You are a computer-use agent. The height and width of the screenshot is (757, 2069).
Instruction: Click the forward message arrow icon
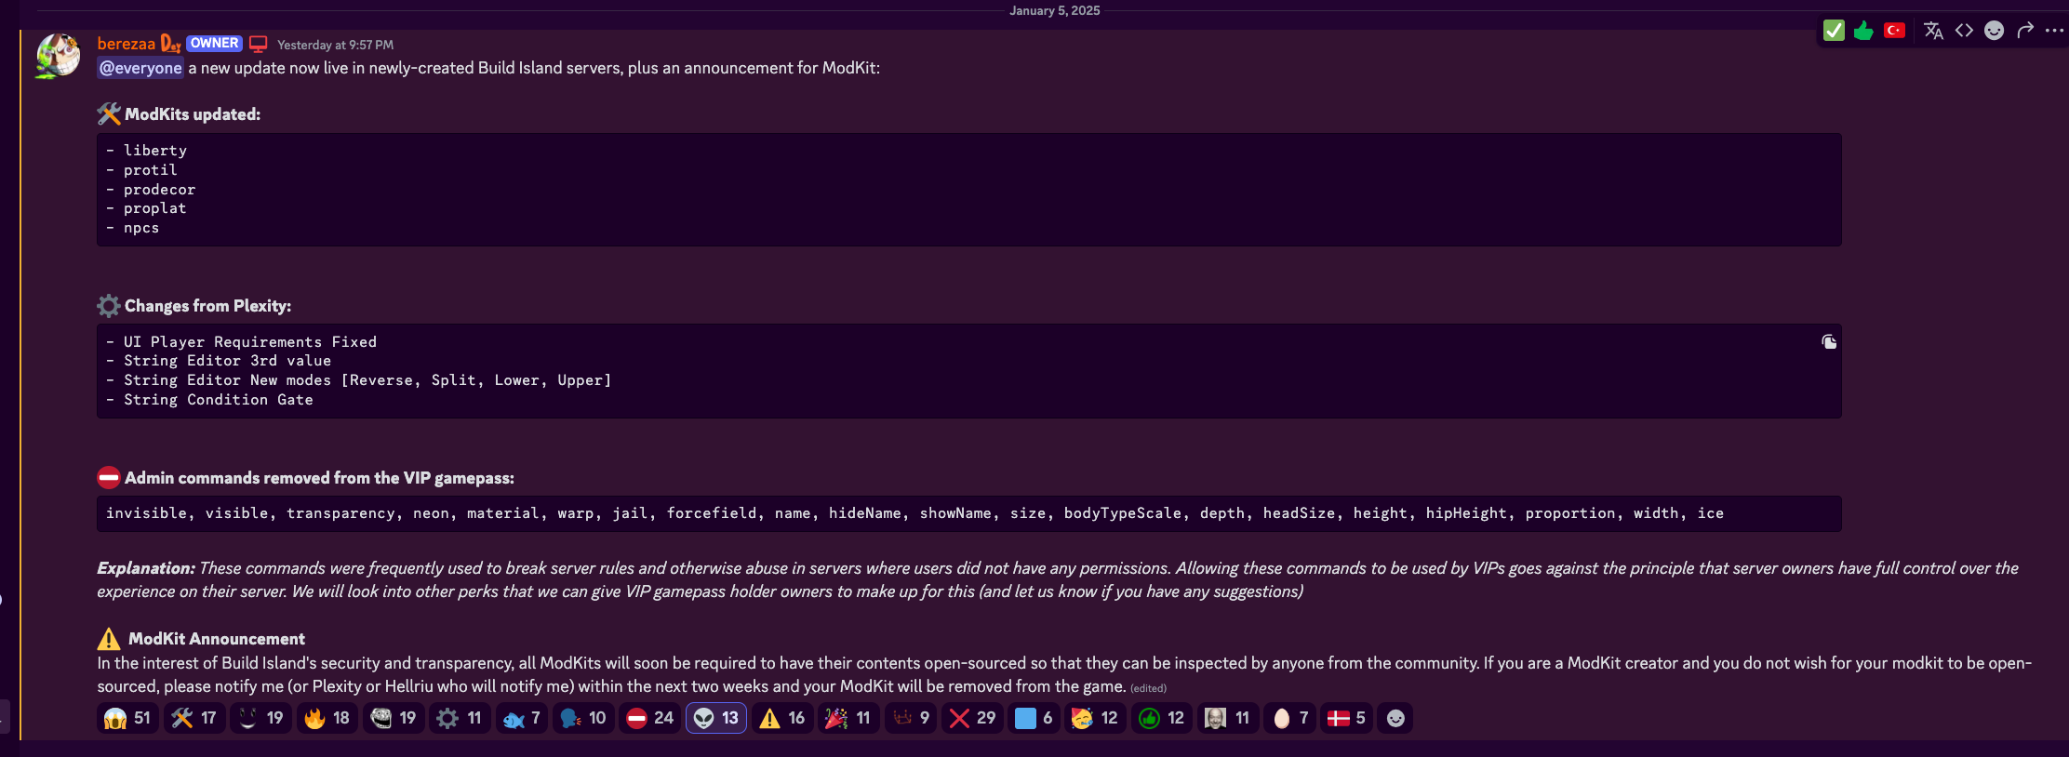pos(2024,31)
